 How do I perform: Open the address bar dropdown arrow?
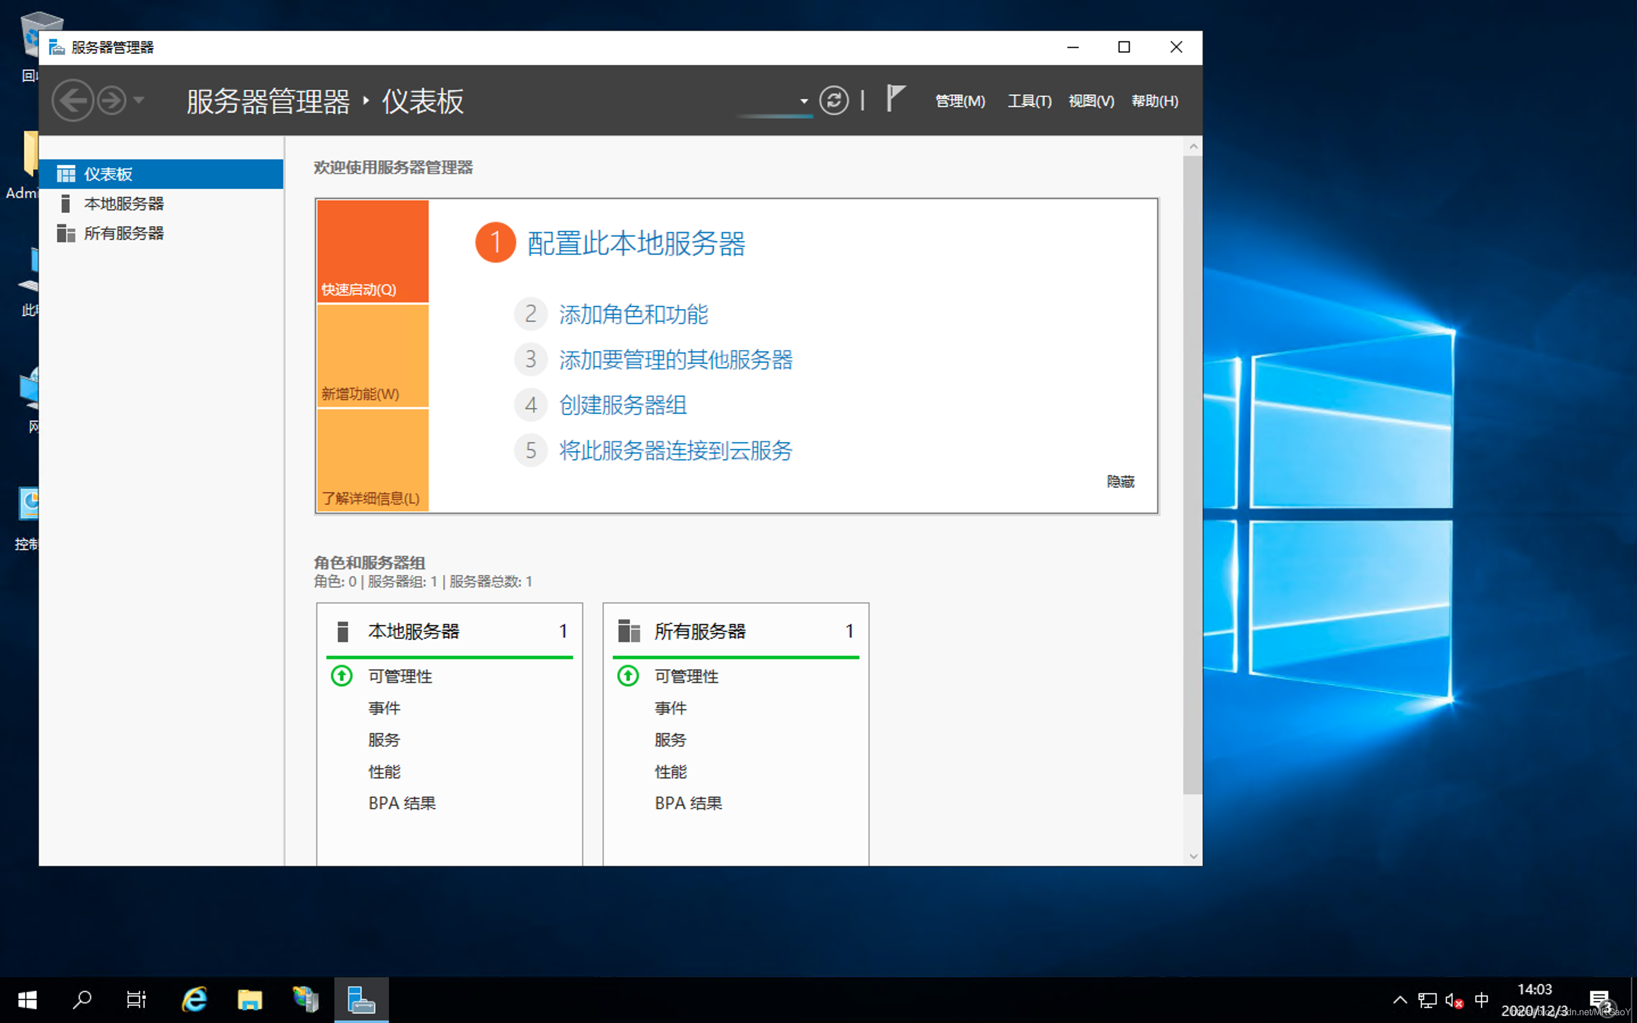[804, 102]
